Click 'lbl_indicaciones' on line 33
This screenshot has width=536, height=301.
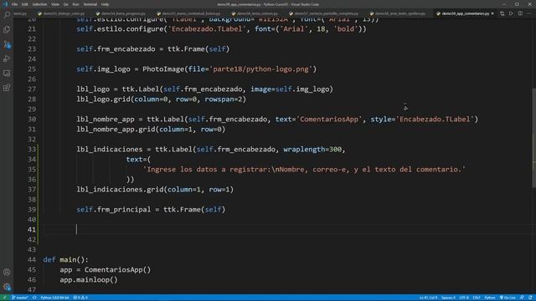pos(110,149)
